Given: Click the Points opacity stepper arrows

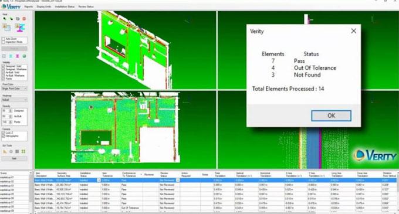Looking at the screenshot, I should coord(11,122).
